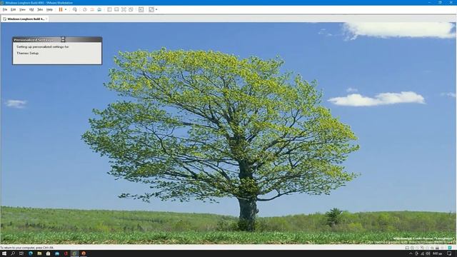Open the Edit menu
The width and height of the screenshot is (457, 257).
(x=13, y=9)
